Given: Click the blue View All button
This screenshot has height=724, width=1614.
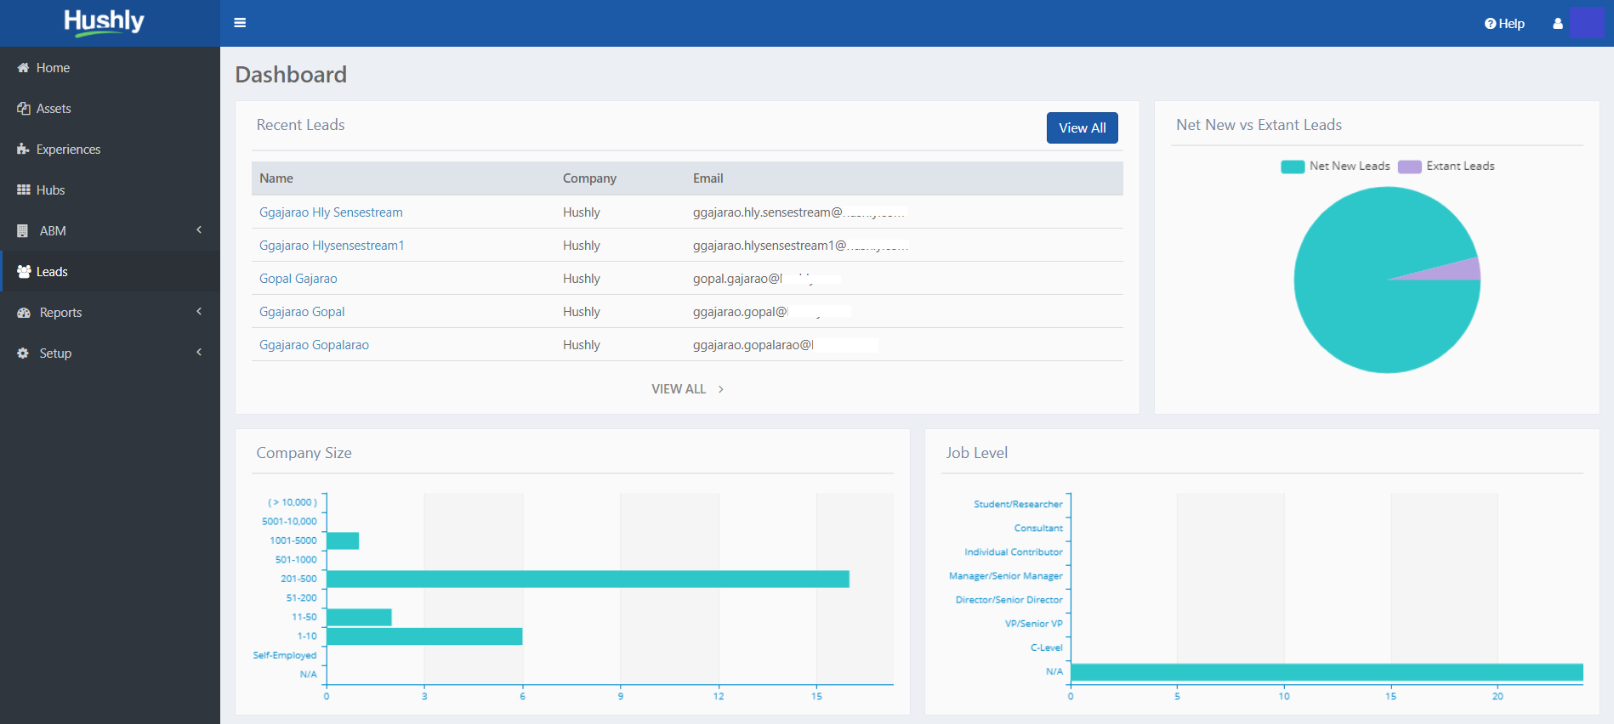Looking at the screenshot, I should click(1083, 128).
